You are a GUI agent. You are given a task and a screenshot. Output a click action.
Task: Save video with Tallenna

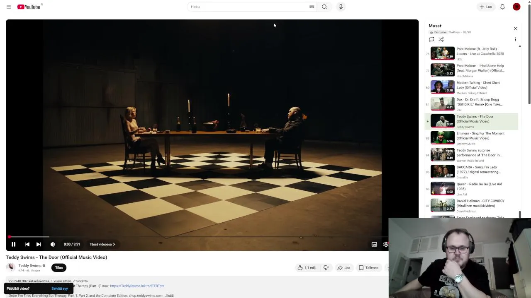[x=369, y=268]
